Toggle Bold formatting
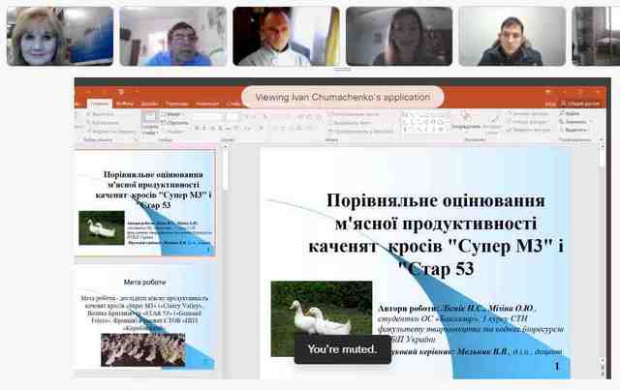 click(197, 128)
